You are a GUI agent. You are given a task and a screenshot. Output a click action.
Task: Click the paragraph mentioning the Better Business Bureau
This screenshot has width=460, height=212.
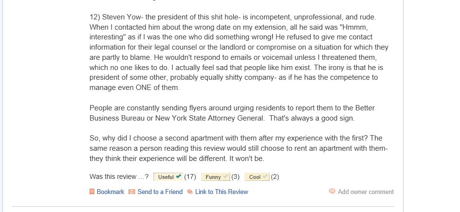pyautogui.click(x=232, y=113)
